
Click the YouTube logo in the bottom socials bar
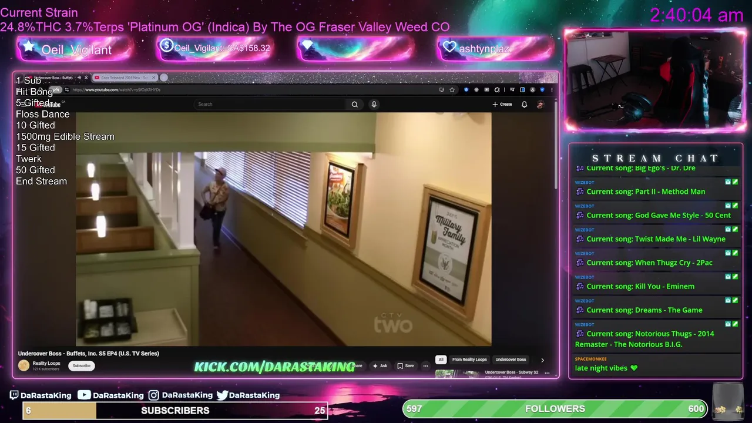coord(84,395)
